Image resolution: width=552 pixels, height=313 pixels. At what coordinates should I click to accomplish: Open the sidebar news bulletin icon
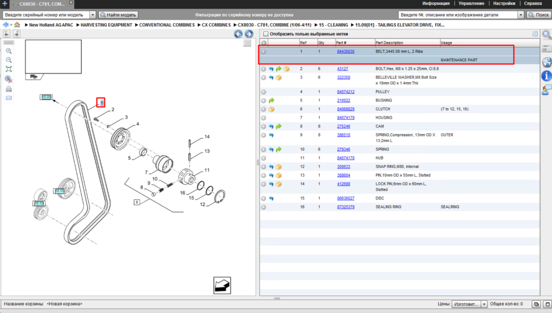pyautogui.click(x=546, y=49)
